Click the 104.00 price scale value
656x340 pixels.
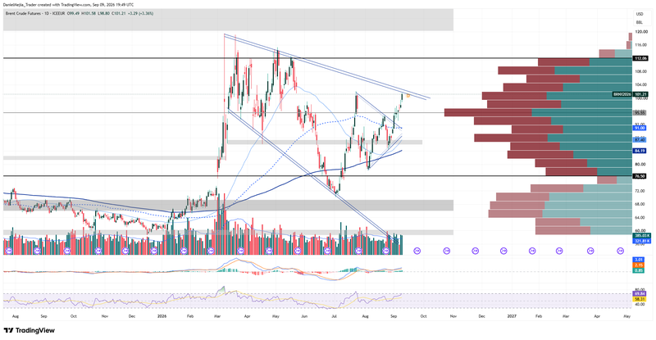(641, 84)
